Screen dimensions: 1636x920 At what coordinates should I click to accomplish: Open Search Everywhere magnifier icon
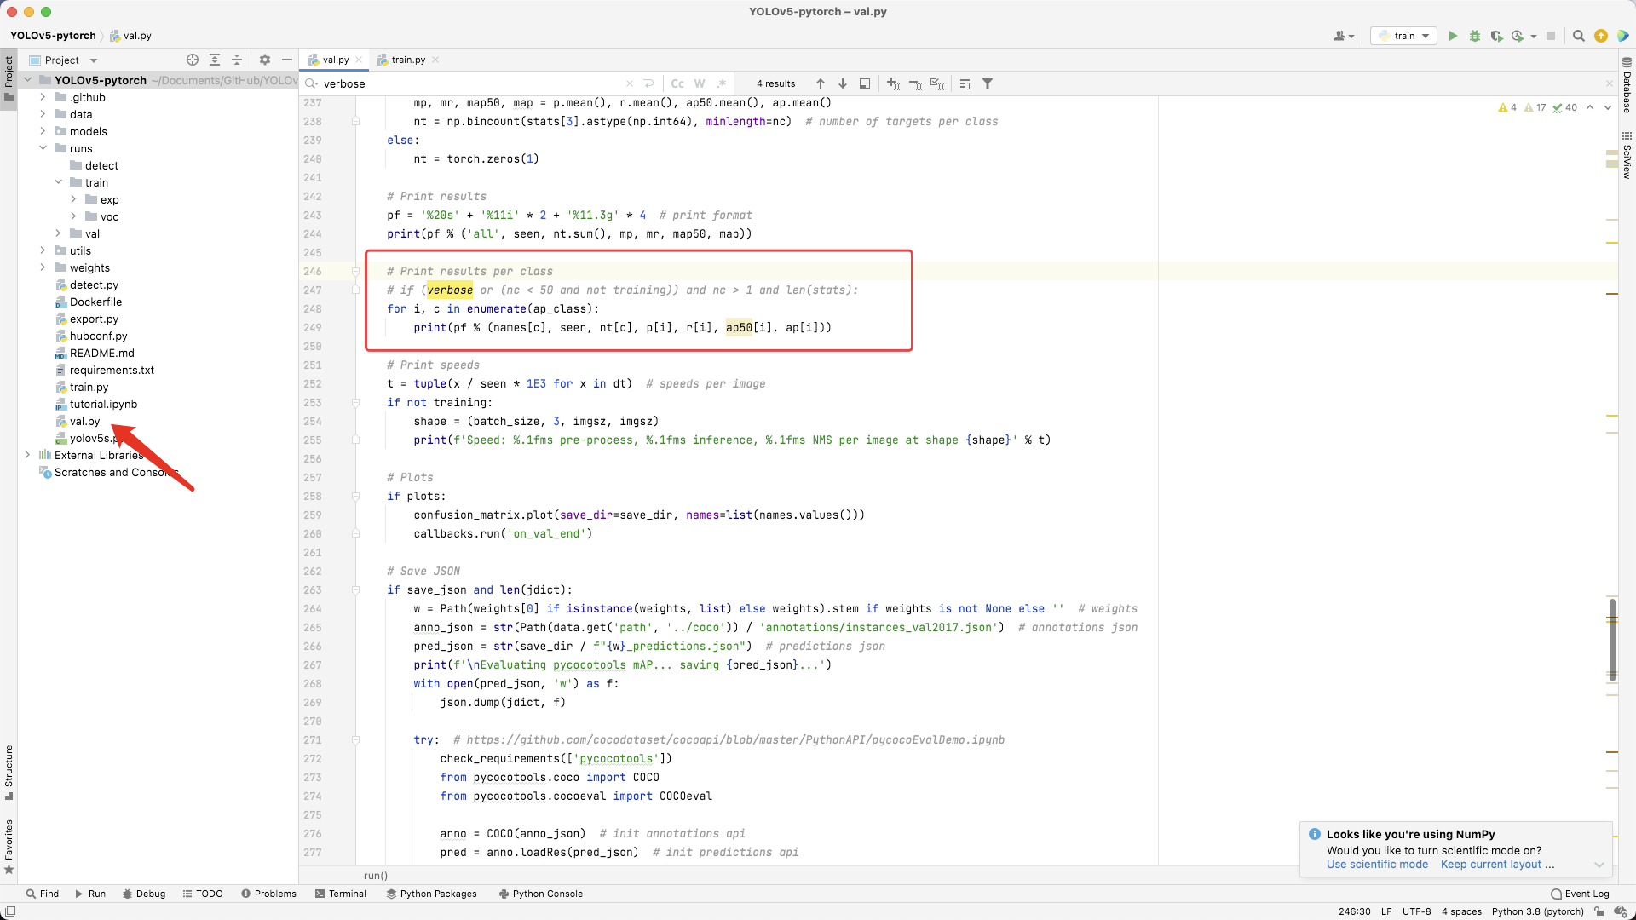tap(1578, 36)
